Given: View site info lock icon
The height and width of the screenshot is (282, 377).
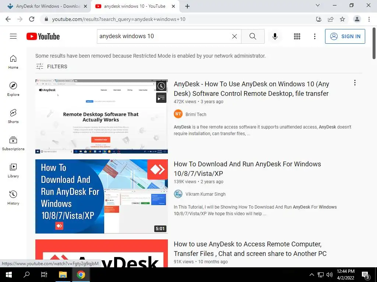Looking at the screenshot, I should [46, 19].
